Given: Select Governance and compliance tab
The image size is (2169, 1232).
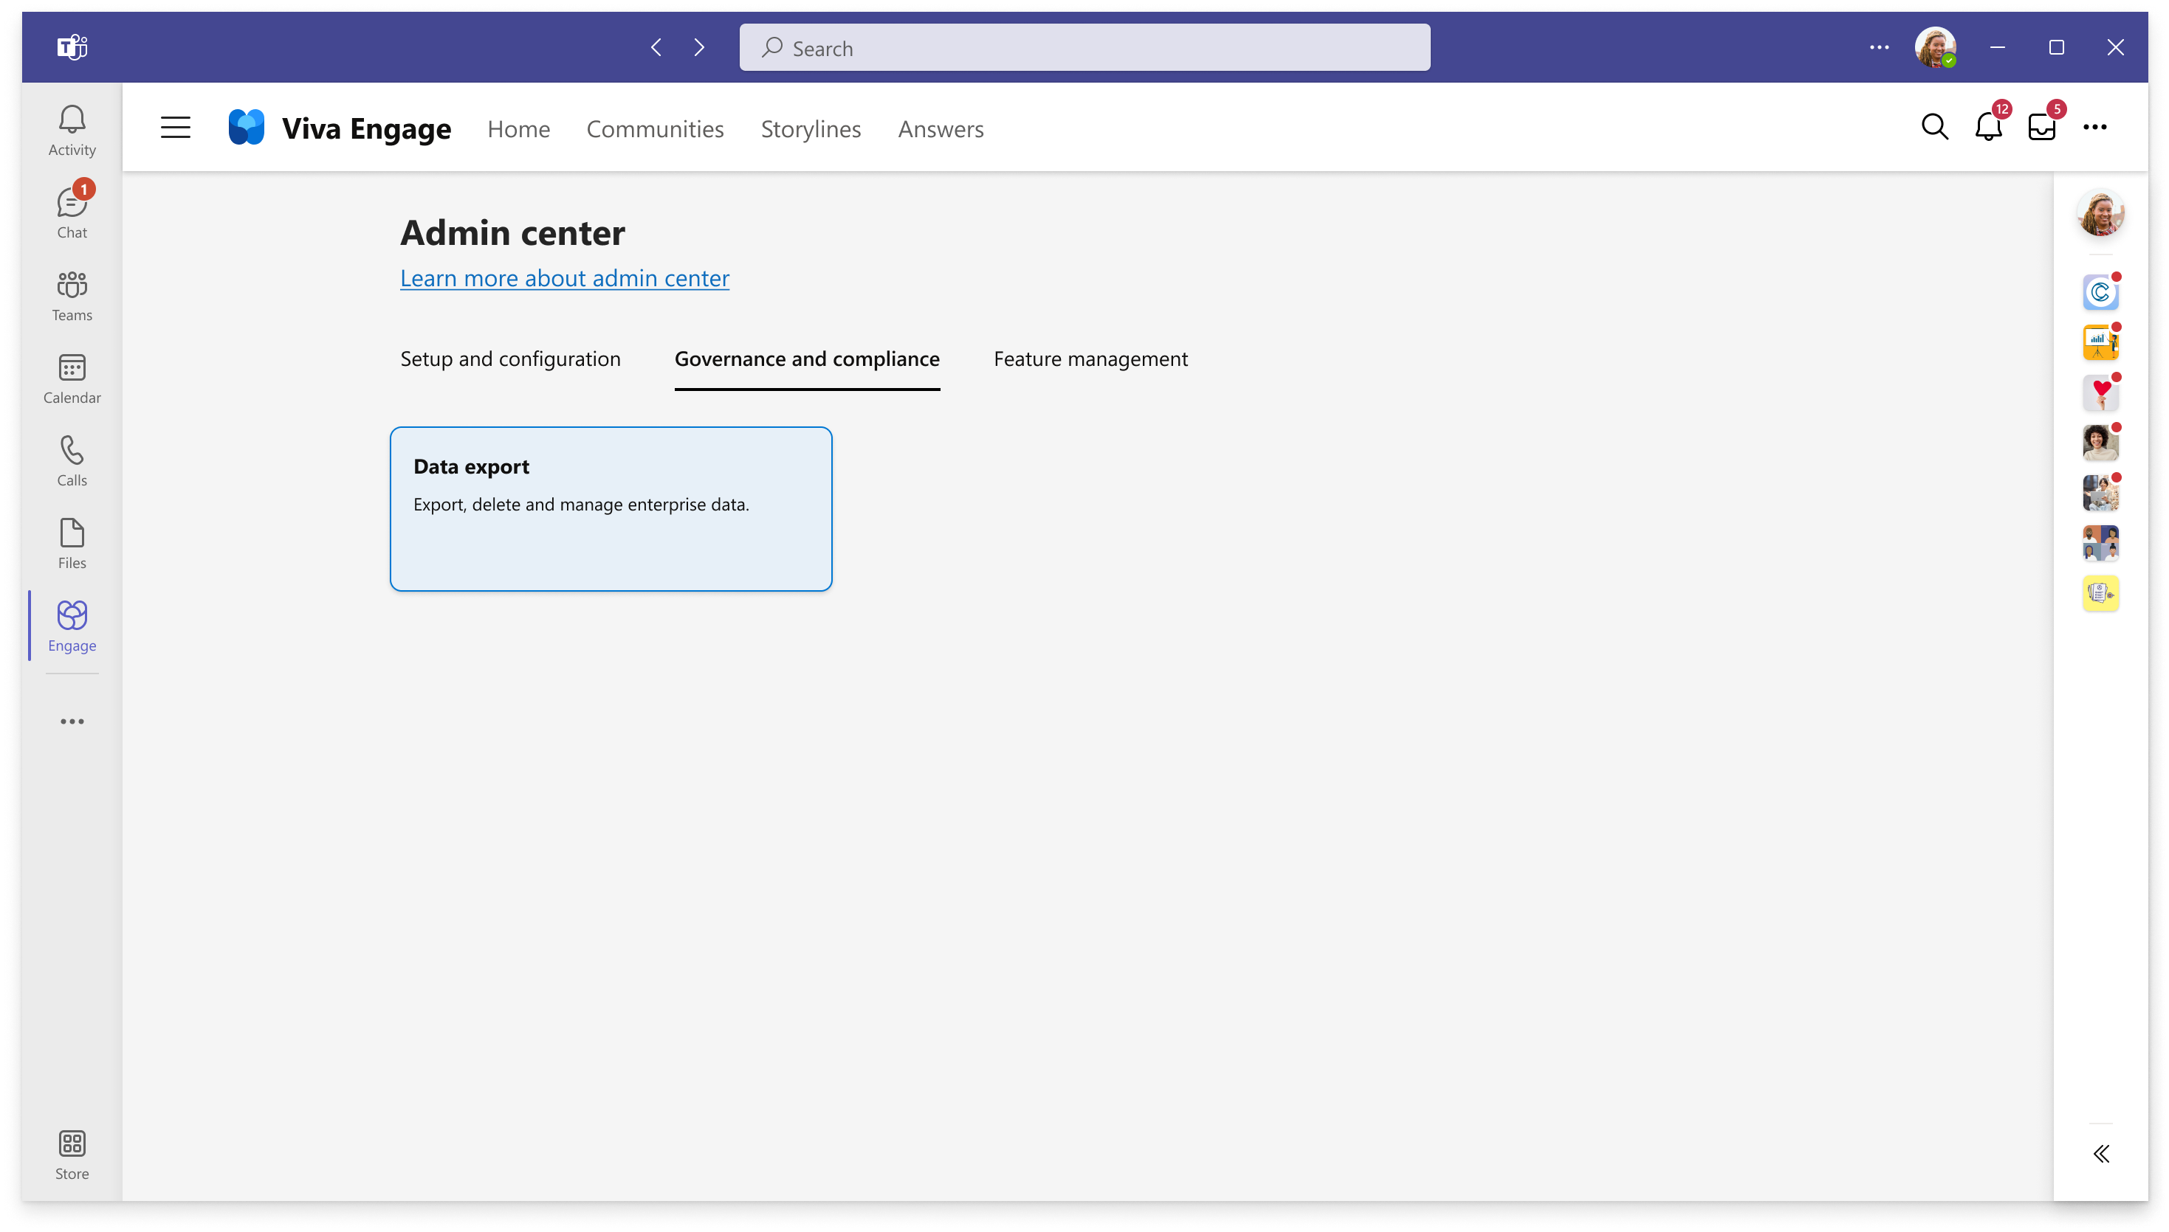Looking at the screenshot, I should 808,357.
